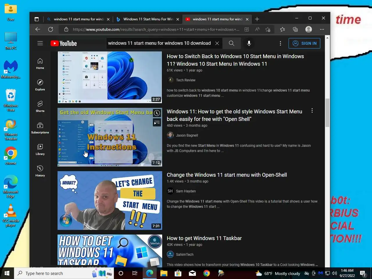Click weather 68°F Mostly cloudy widget

[x=278, y=273]
